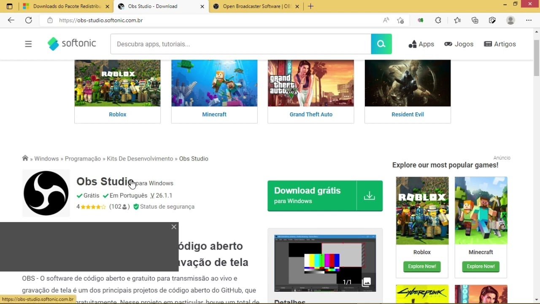The image size is (540, 304).
Task: Add this page to favorites with the star icon
Action: (400, 20)
